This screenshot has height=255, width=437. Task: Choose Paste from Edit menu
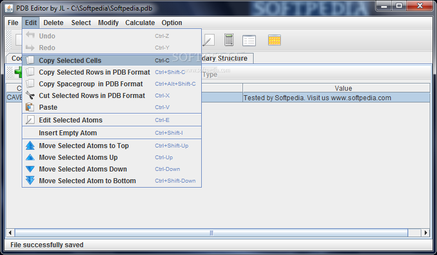pyautogui.click(x=111, y=107)
